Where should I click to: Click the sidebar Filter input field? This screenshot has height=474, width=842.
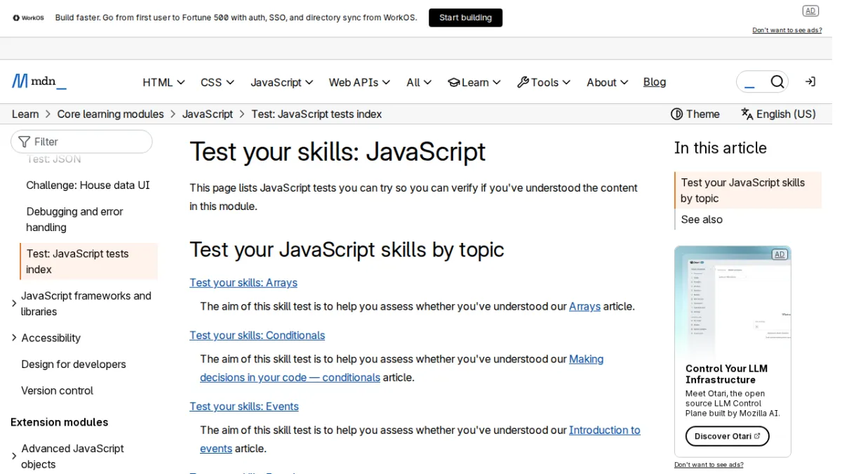pos(81,142)
